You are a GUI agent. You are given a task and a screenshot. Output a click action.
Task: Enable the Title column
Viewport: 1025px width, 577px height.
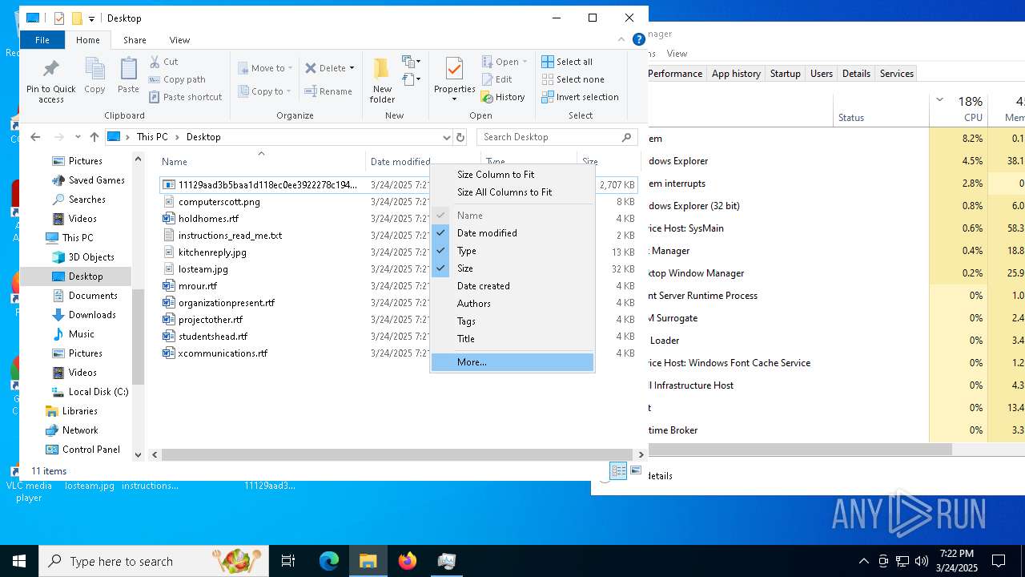pyautogui.click(x=512, y=339)
